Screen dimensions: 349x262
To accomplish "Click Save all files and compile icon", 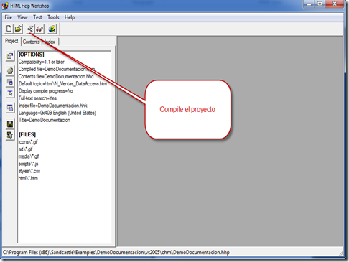I will (10, 135).
